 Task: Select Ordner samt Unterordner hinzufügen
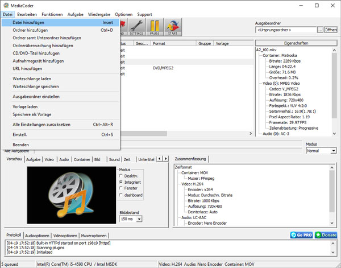[x=60, y=38]
